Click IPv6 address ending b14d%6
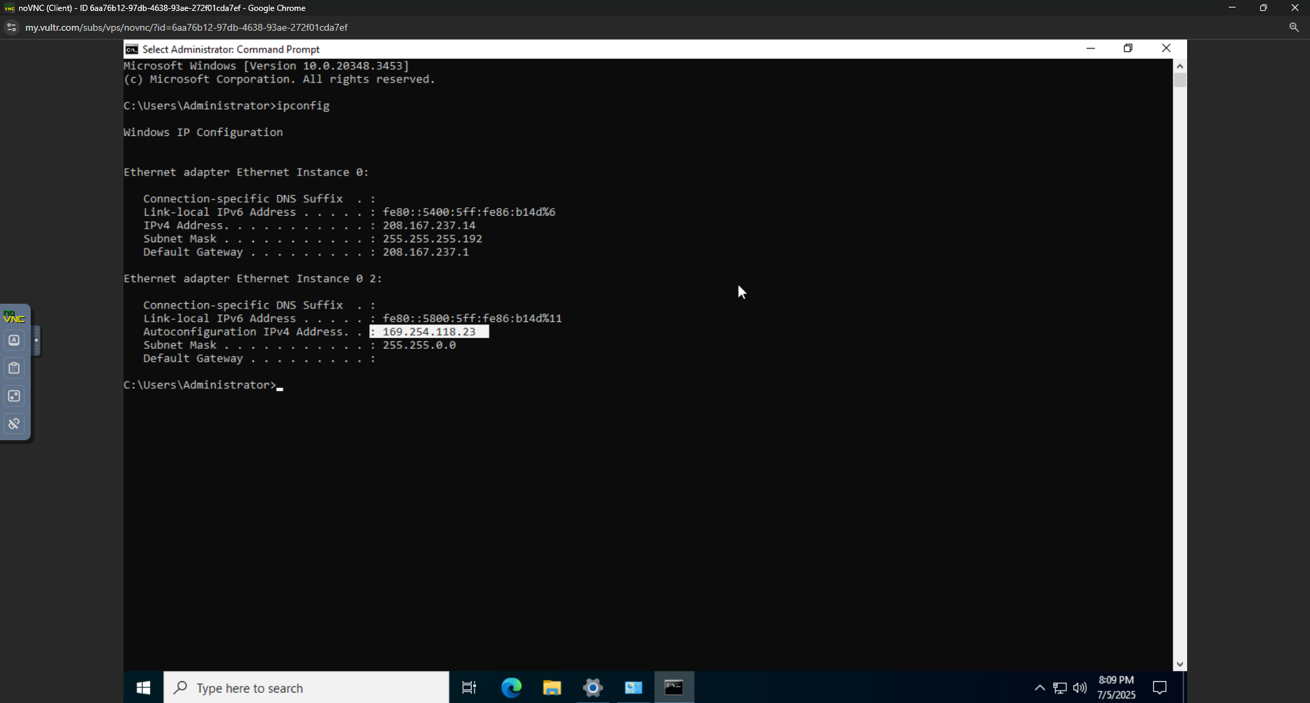This screenshot has height=703, width=1310. (469, 212)
